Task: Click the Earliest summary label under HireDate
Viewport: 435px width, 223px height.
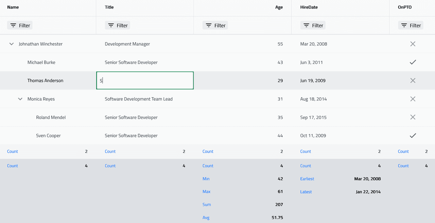Action: click(307, 179)
